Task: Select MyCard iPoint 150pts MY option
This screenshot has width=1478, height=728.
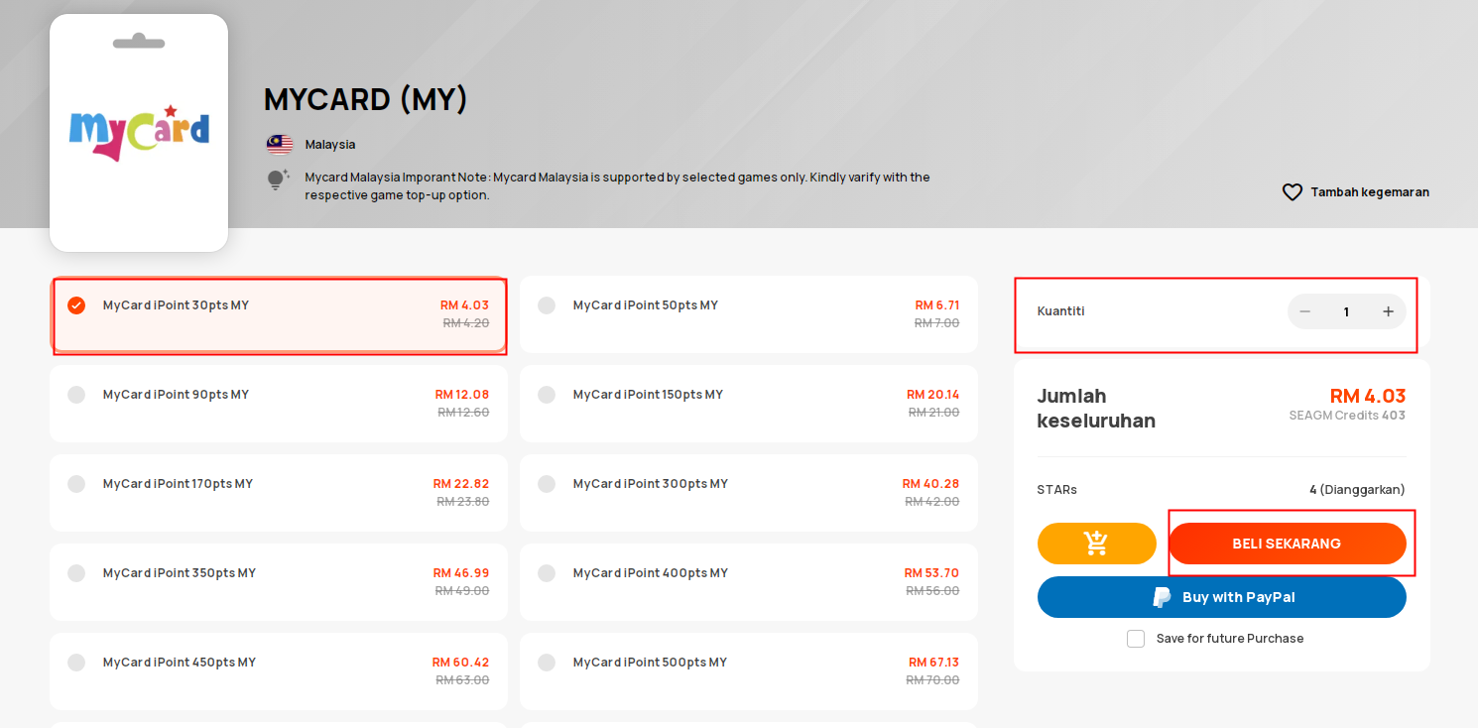Action: click(x=749, y=404)
